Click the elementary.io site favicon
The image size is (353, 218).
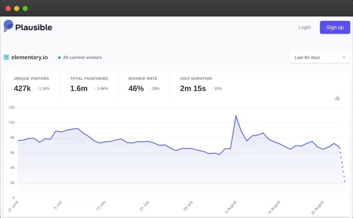(x=6, y=57)
